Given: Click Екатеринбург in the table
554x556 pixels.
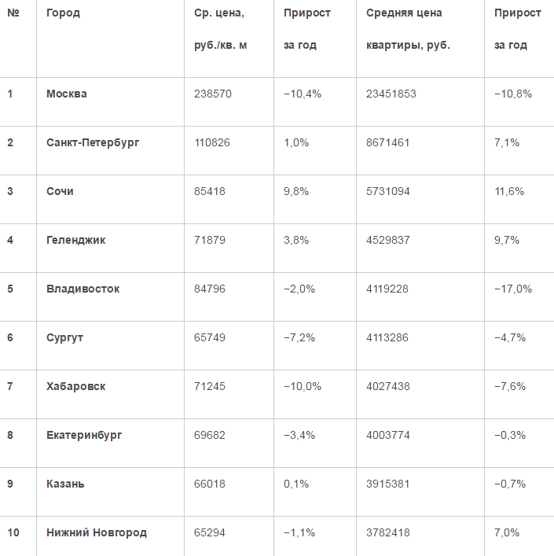Looking at the screenshot, I should click(84, 436).
